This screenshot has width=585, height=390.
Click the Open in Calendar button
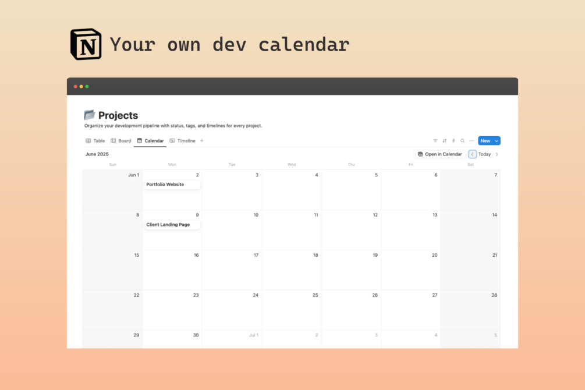click(x=439, y=154)
